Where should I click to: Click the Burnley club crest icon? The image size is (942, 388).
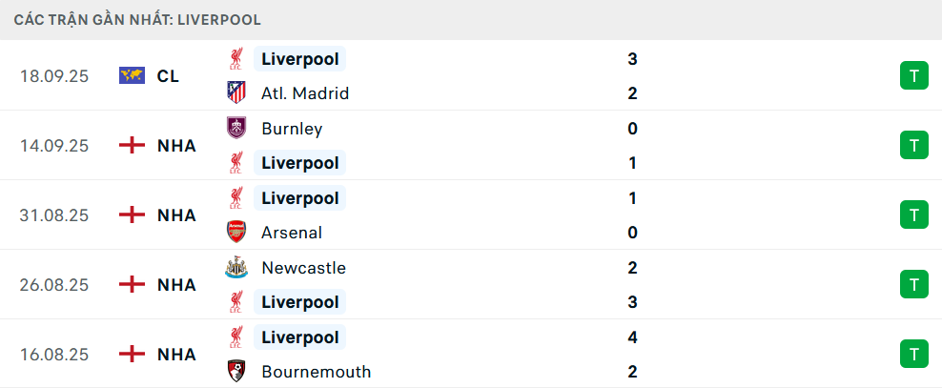235,129
